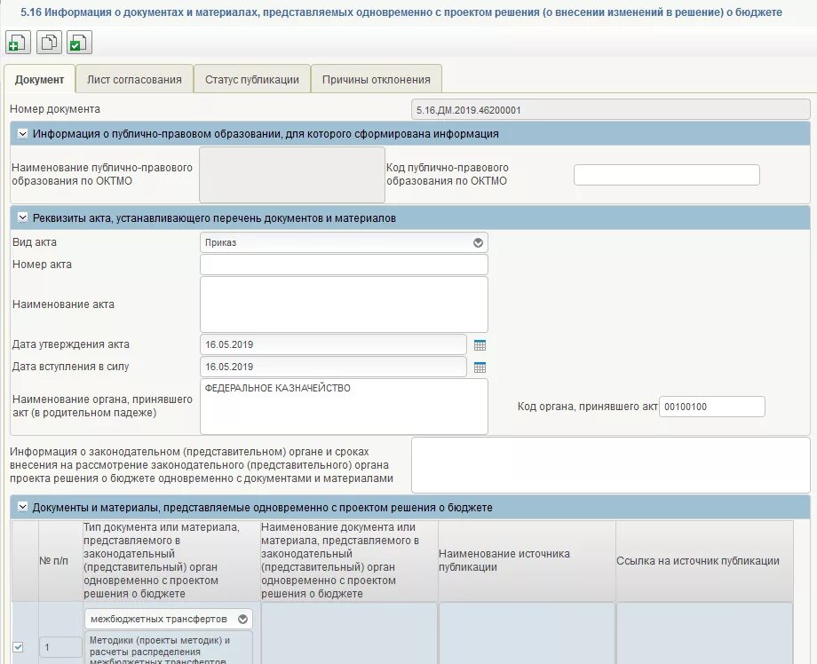Click the copy document icon
This screenshot has height=664, width=817.
[49, 43]
